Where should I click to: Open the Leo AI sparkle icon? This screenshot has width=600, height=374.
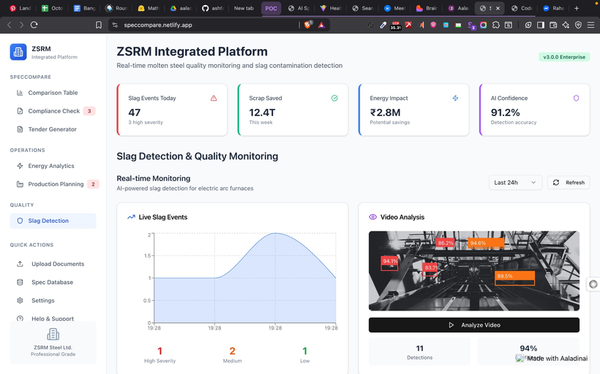click(566, 26)
